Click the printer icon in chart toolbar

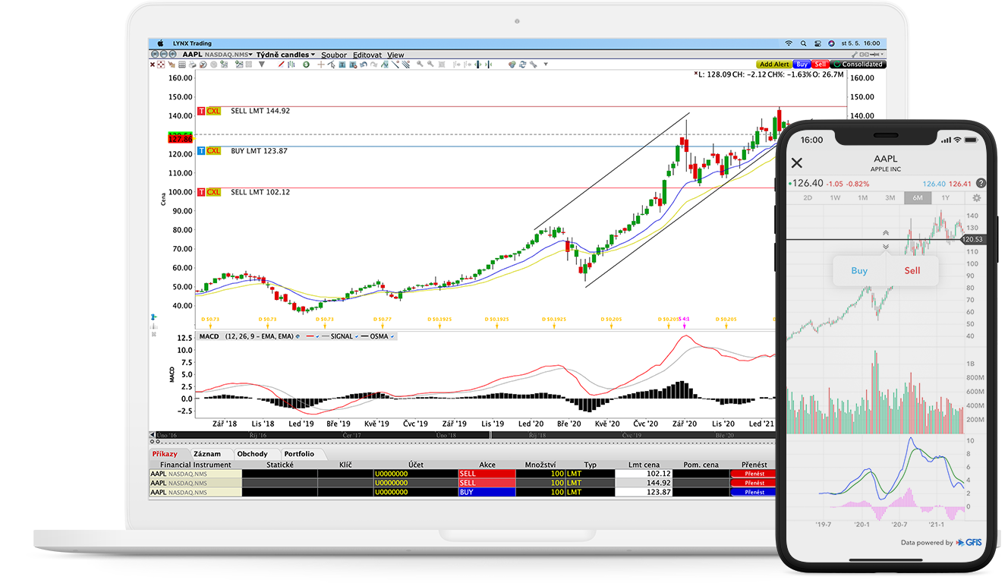coord(193,65)
